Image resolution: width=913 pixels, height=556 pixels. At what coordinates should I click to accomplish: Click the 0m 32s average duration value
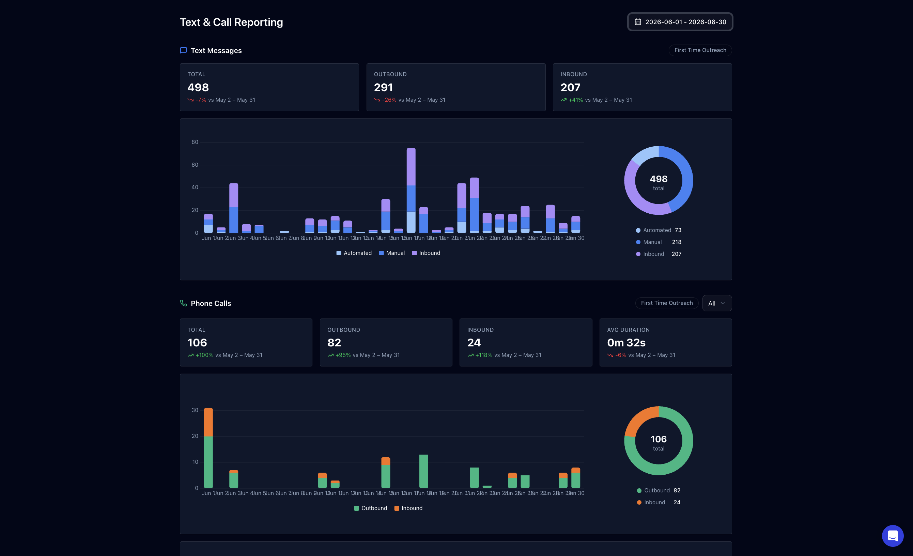pyautogui.click(x=626, y=343)
